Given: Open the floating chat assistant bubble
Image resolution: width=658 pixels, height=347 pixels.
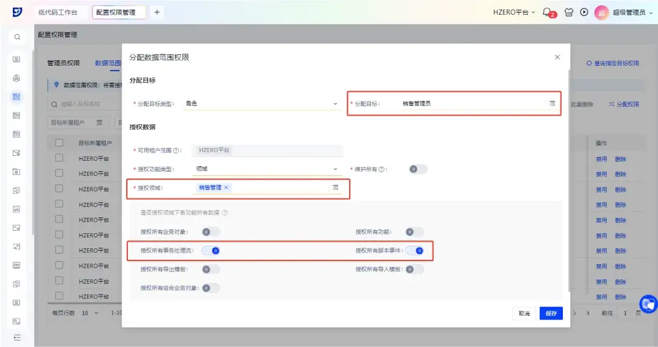Looking at the screenshot, I should (x=648, y=303).
